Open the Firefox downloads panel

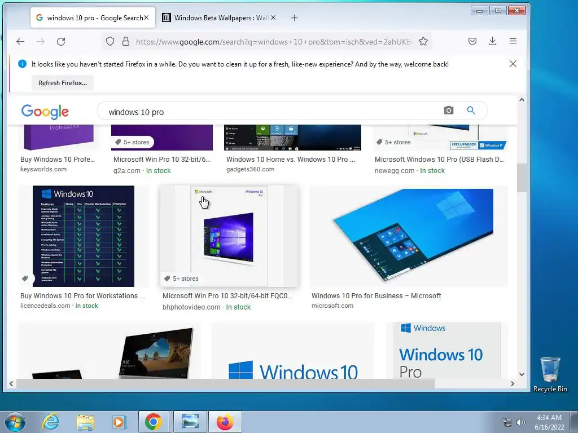coord(492,41)
